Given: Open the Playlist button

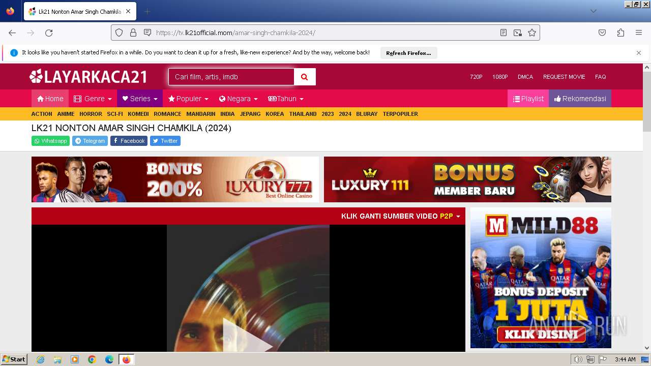Looking at the screenshot, I should 528,99.
